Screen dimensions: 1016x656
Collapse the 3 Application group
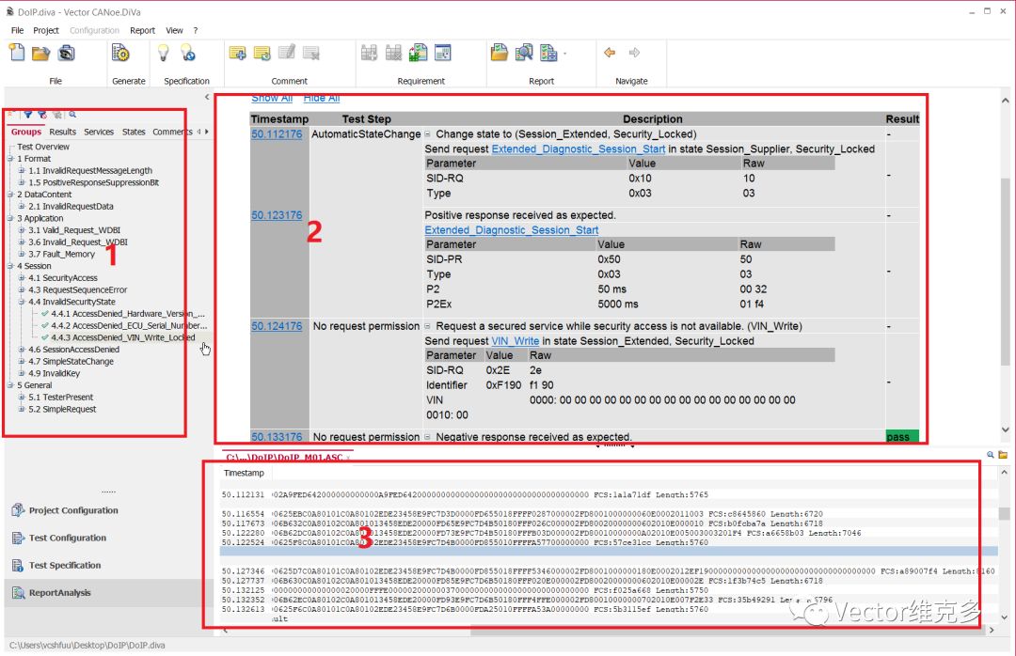click(10, 218)
